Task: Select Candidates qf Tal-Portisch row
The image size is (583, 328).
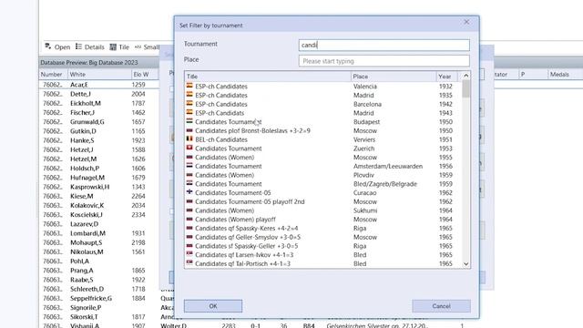Action: click(323, 263)
